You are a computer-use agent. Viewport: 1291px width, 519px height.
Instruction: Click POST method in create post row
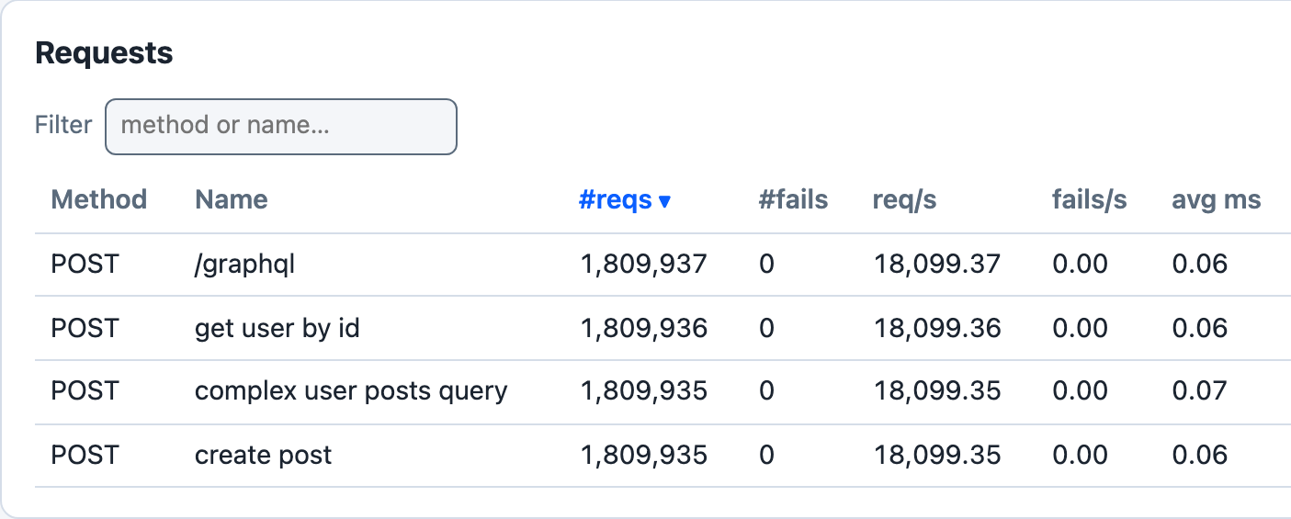(x=85, y=455)
